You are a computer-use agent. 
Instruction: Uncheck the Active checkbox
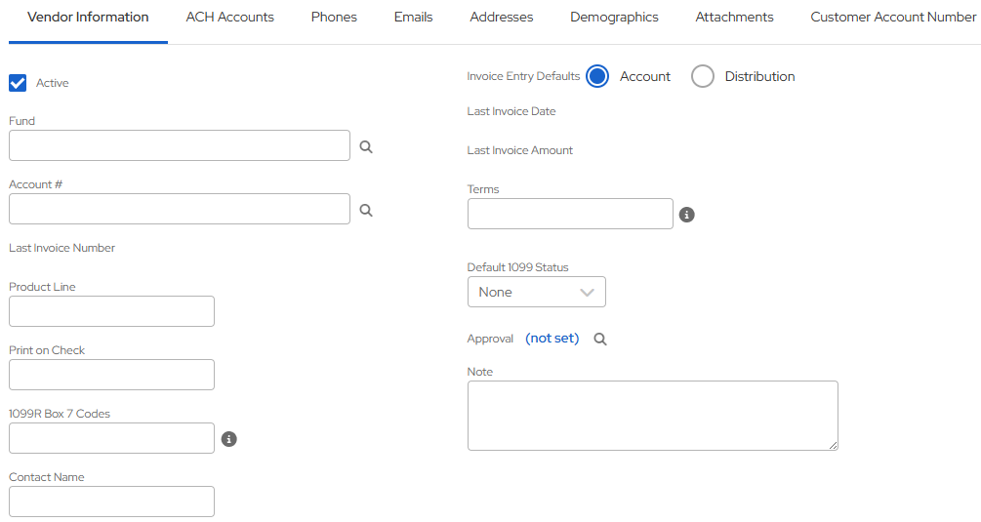click(18, 83)
